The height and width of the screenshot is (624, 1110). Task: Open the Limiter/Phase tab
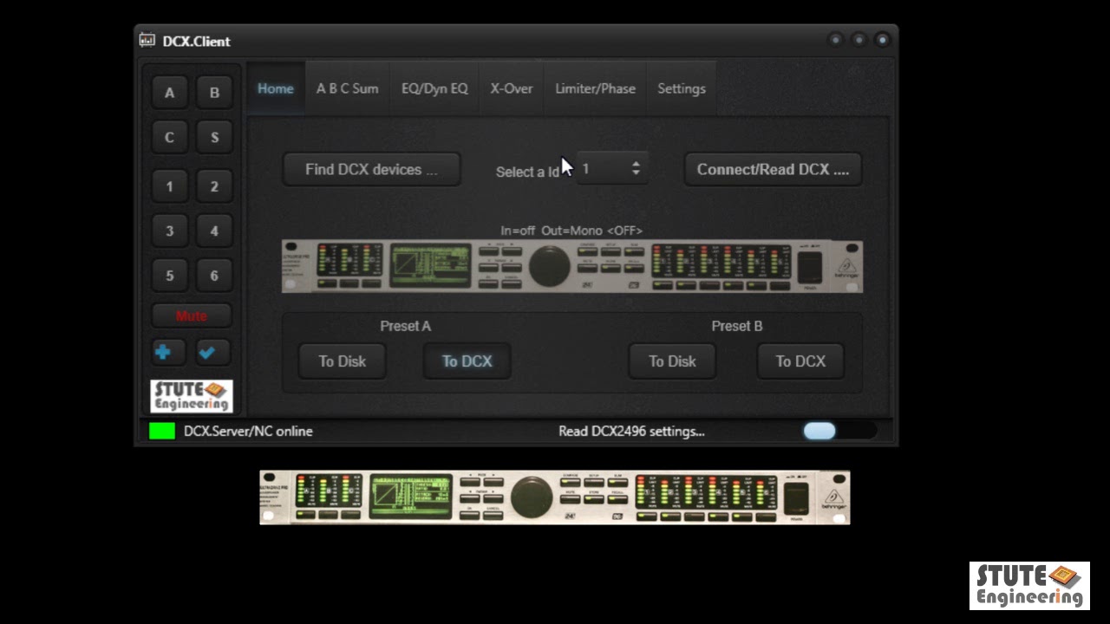pyautogui.click(x=595, y=88)
